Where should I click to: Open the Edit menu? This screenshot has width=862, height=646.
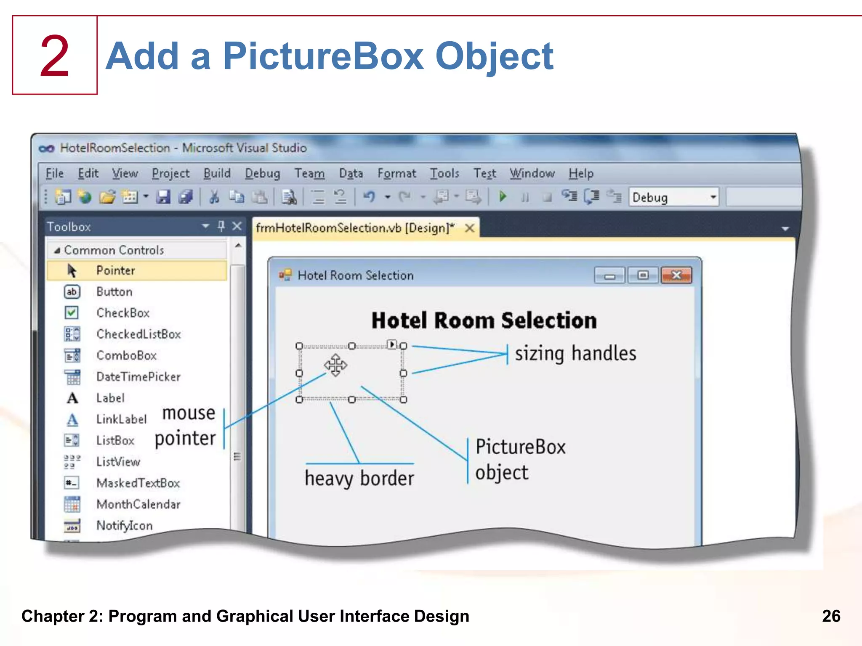[88, 173]
